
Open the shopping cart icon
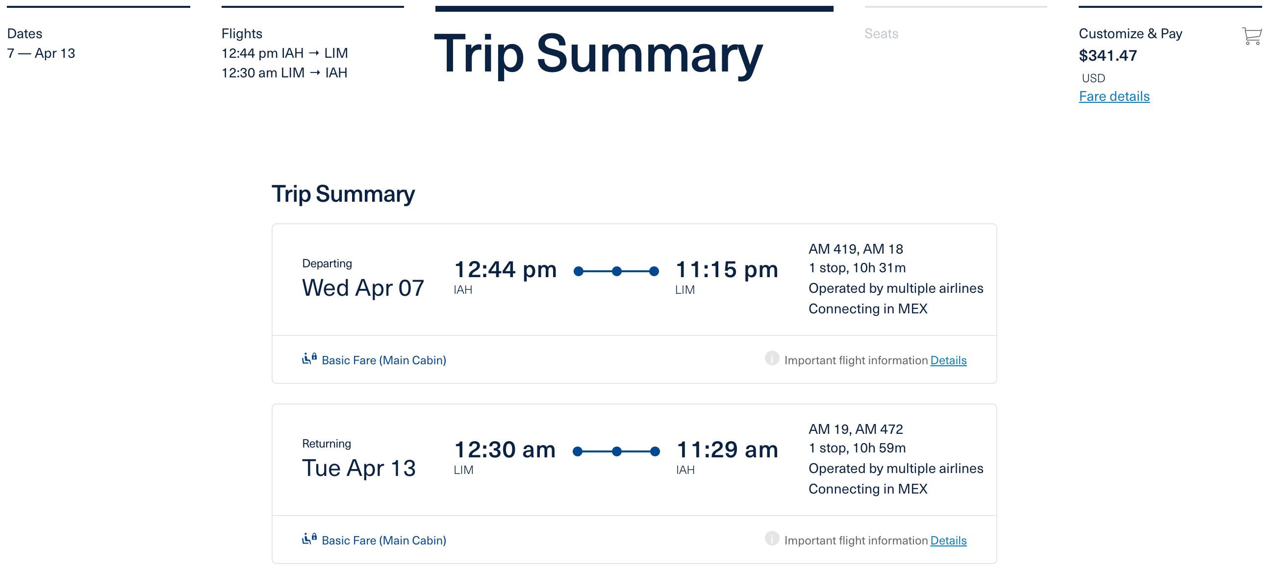pos(1251,36)
